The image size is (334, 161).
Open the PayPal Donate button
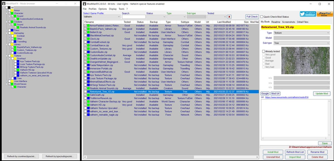click(324, 14)
